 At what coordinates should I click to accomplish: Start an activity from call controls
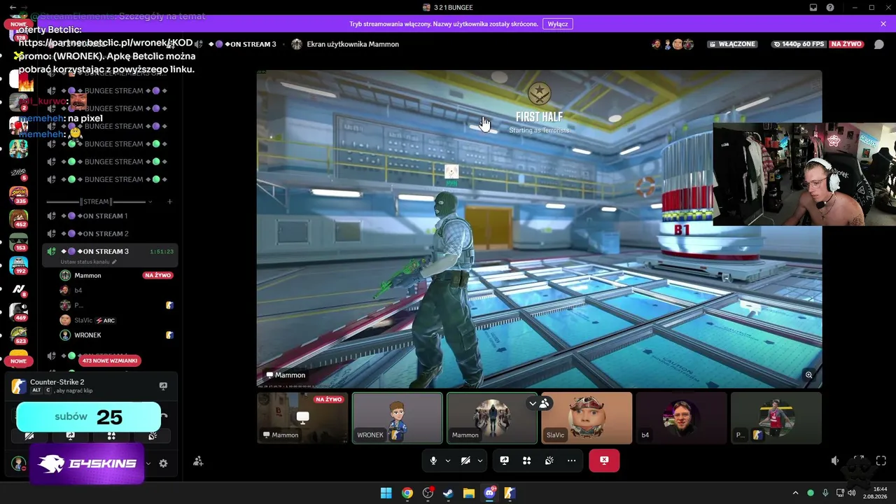pos(526,461)
